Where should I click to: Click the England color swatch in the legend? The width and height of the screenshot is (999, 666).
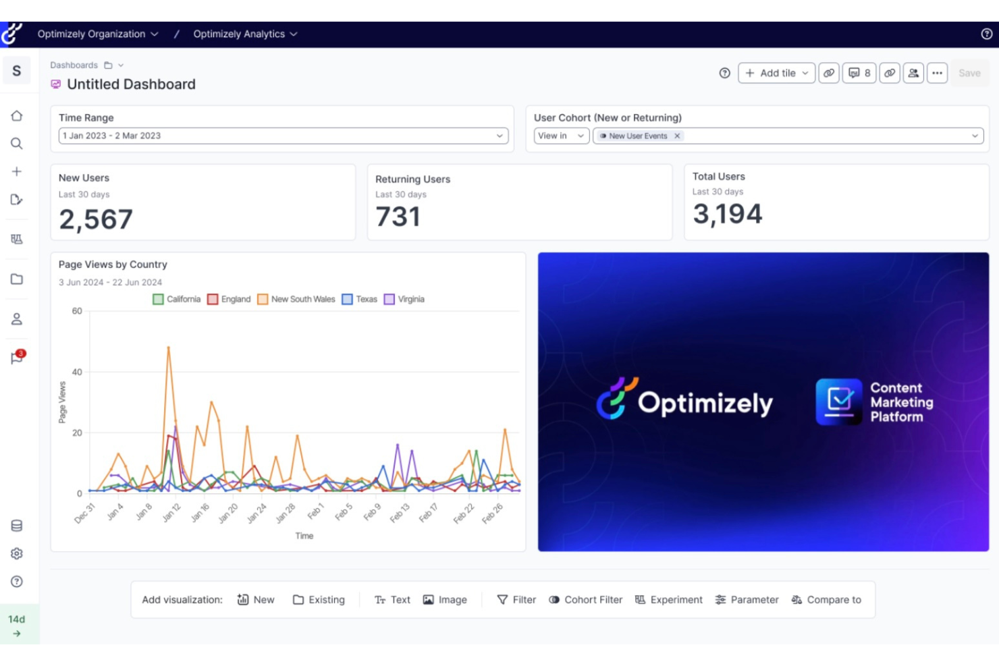[x=212, y=299]
